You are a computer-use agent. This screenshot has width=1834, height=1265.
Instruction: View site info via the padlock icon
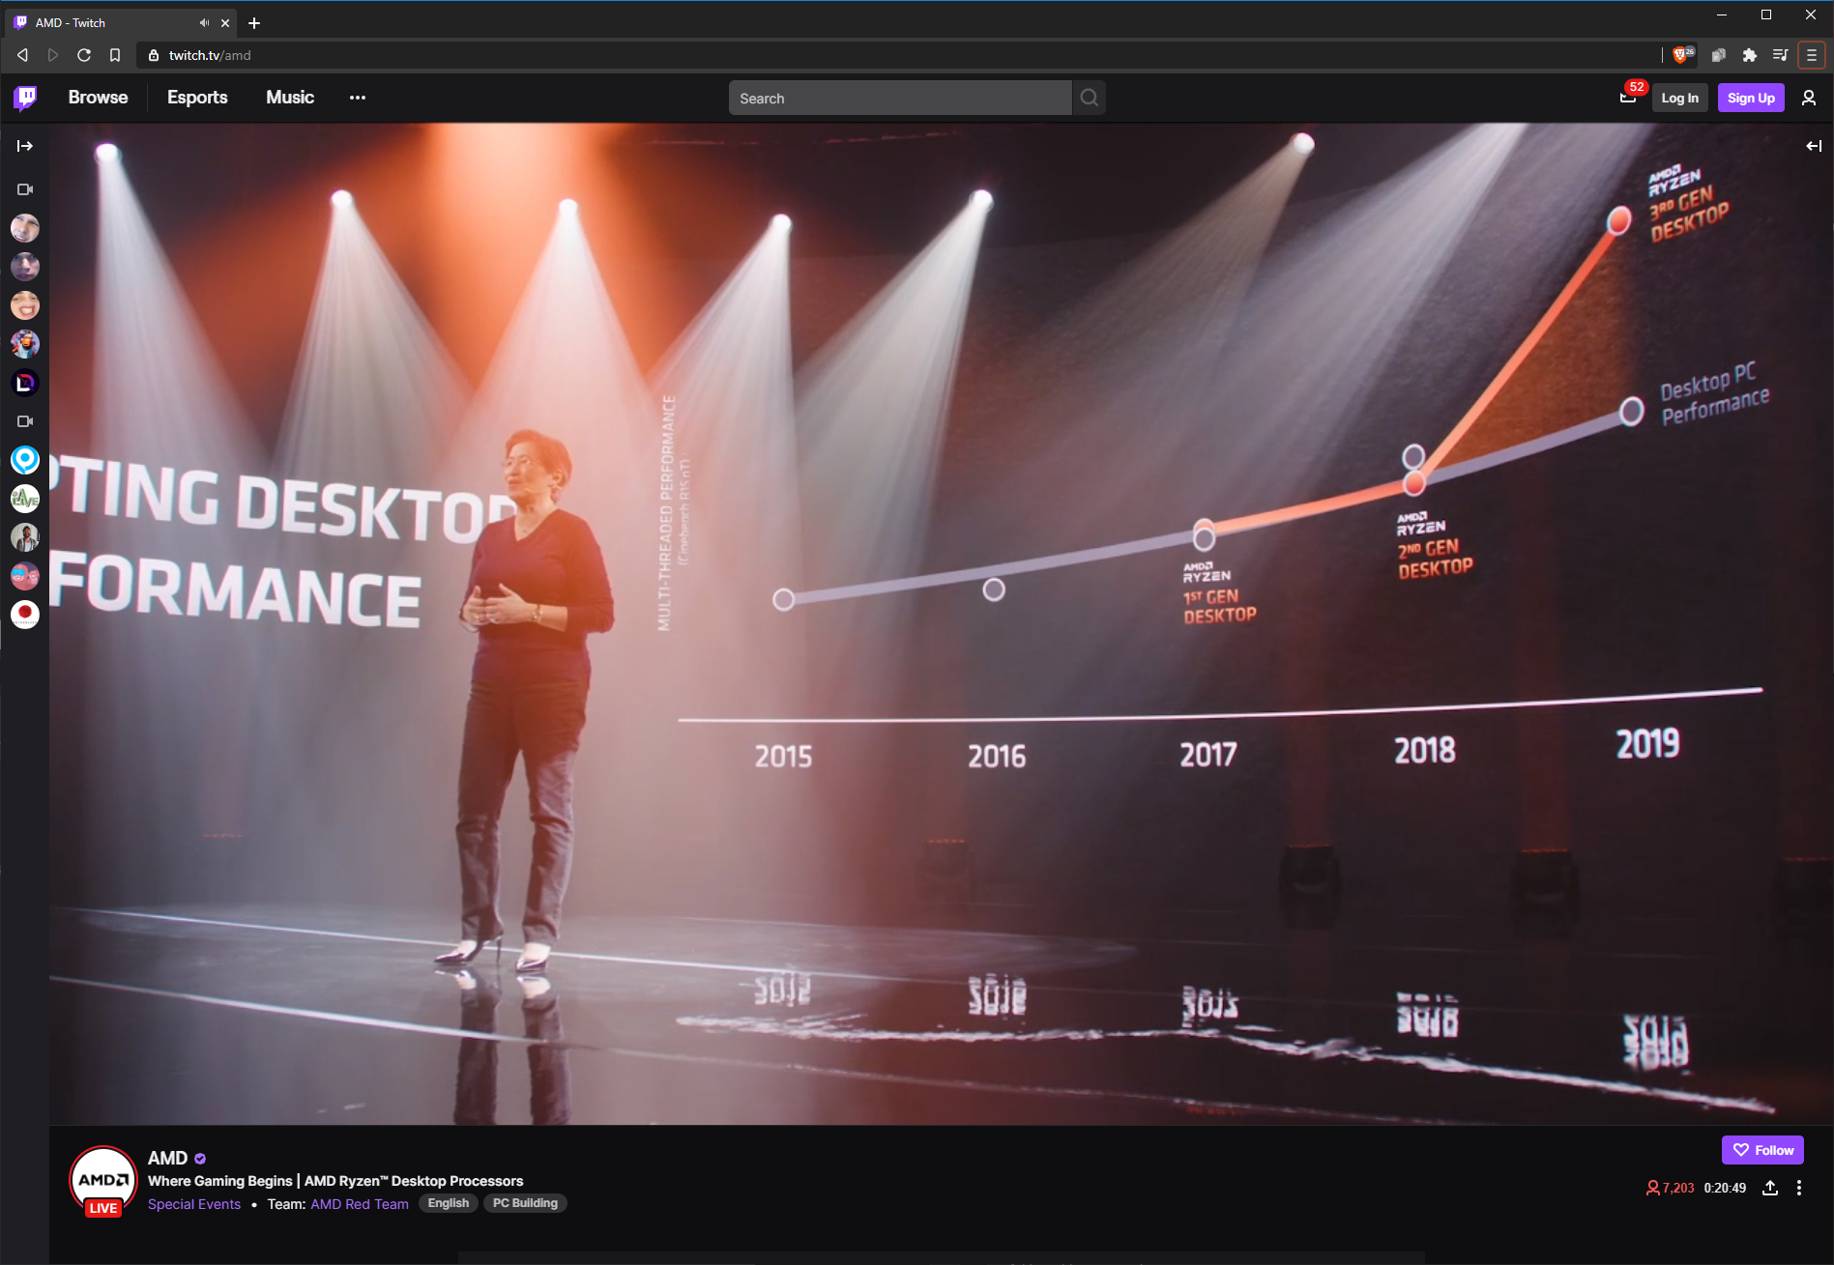(x=153, y=55)
